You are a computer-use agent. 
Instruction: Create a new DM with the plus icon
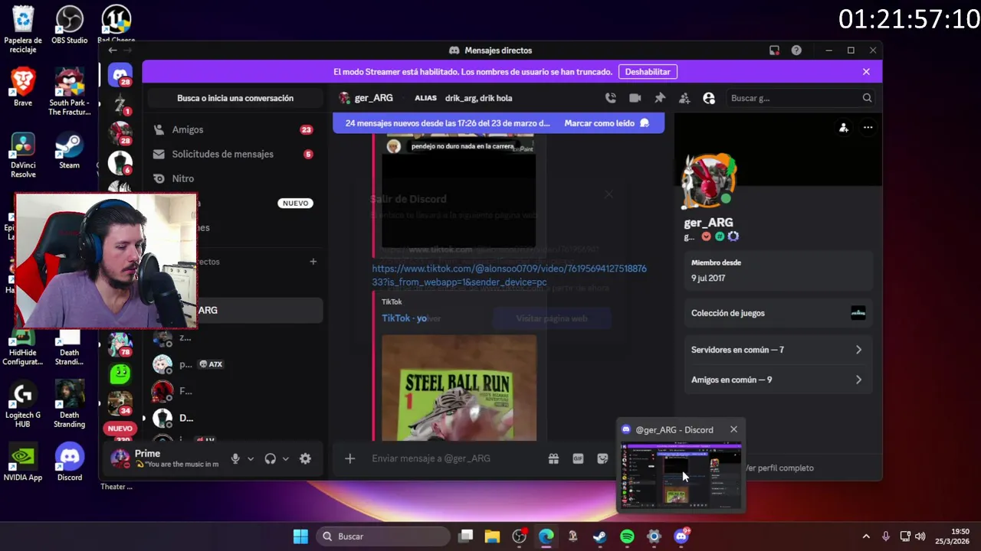[313, 262]
